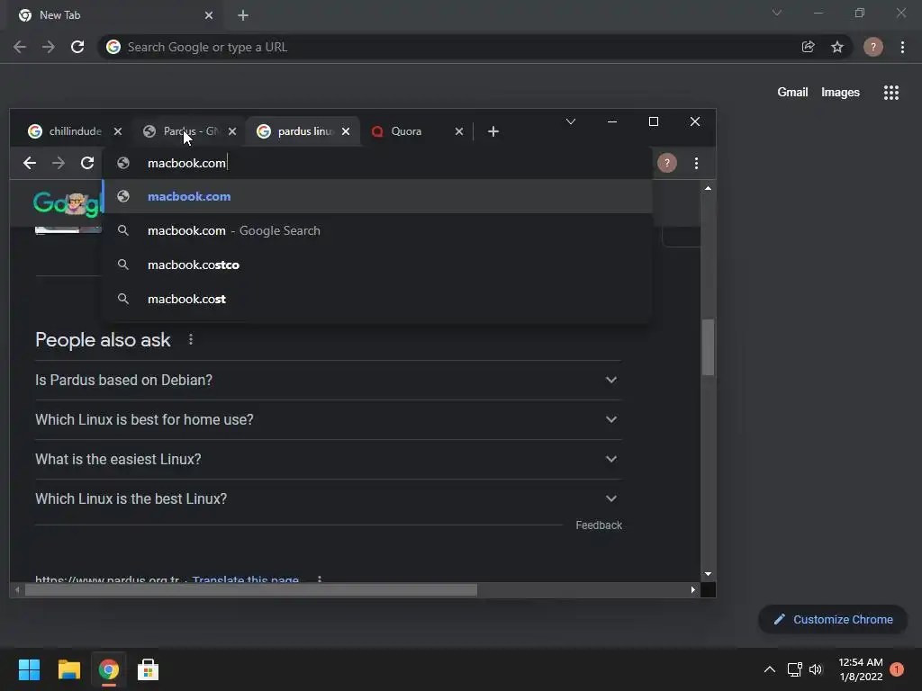Open the volume control in the system tray
This screenshot has height=691, width=922.
[x=816, y=669]
